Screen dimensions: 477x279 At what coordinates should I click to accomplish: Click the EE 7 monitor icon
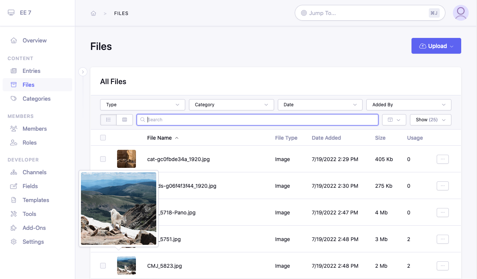11,13
